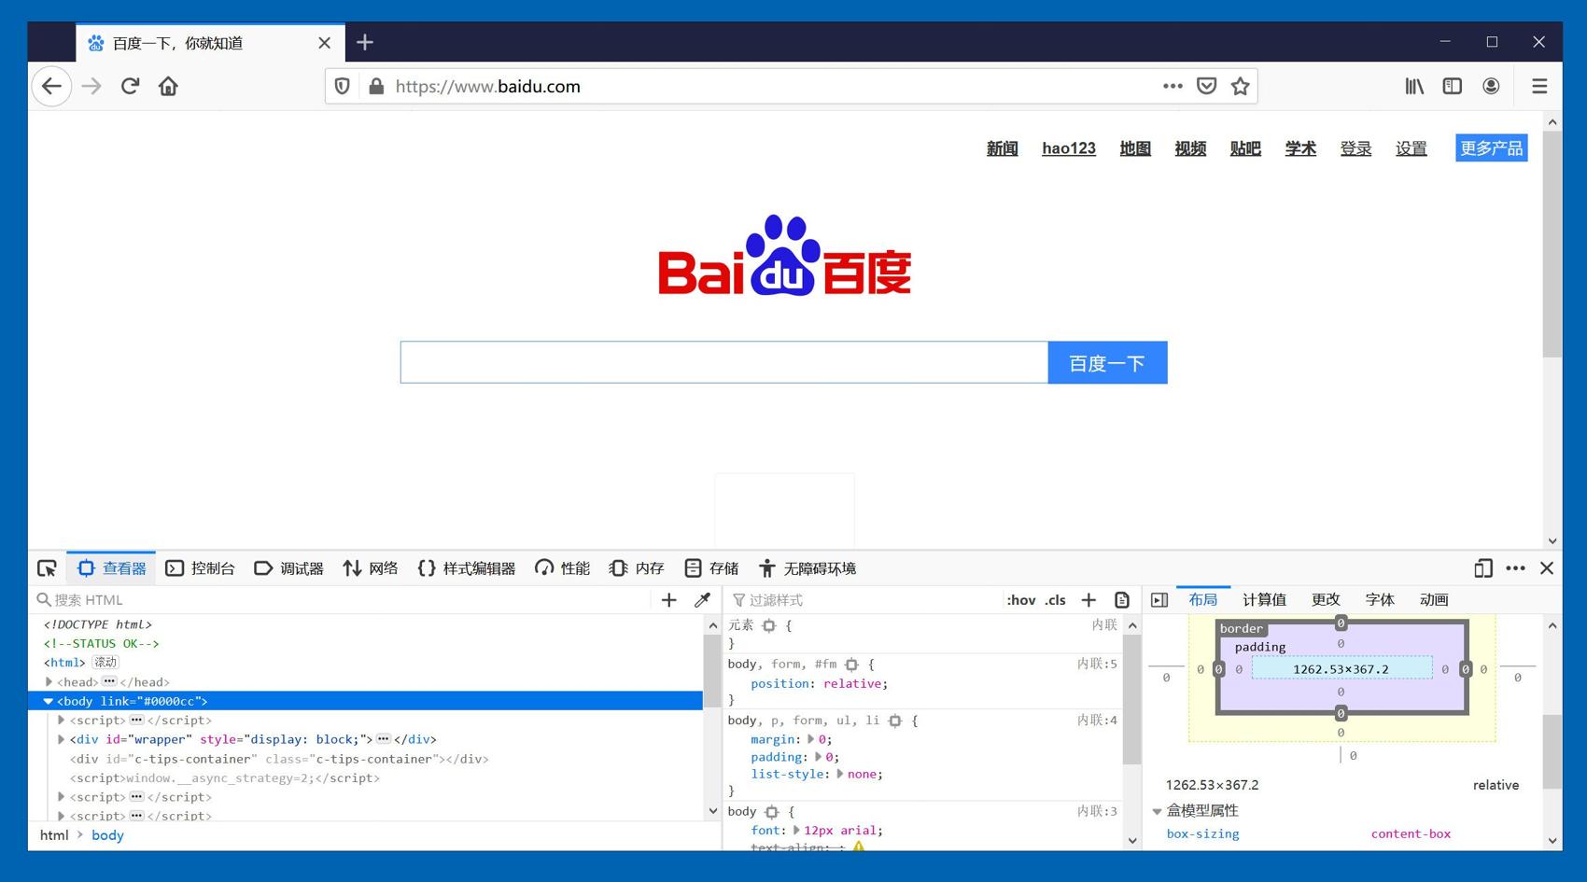Toggle the .cls class panel
This screenshot has width=1587, height=882.
pyautogui.click(x=1055, y=600)
